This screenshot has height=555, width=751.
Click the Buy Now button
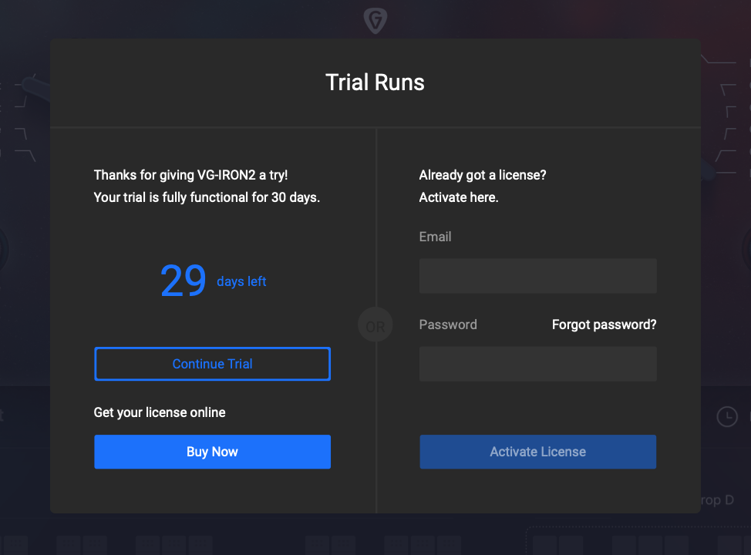point(212,452)
